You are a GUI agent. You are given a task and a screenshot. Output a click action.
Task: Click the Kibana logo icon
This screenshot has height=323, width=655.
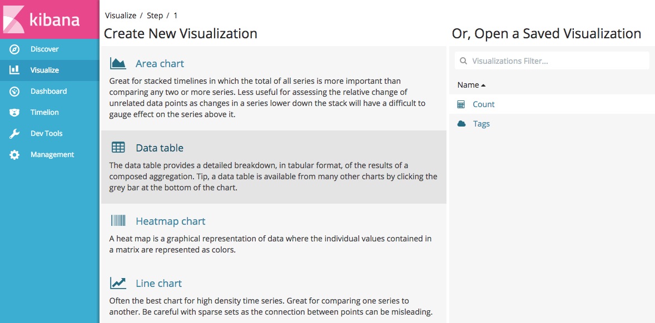[x=13, y=19]
